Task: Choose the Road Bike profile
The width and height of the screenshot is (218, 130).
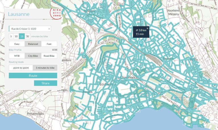Action: [49, 56]
